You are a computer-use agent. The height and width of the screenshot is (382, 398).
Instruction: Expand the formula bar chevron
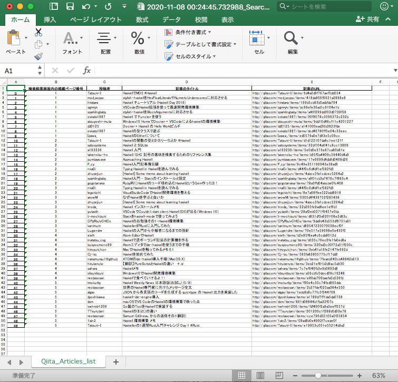click(x=395, y=70)
